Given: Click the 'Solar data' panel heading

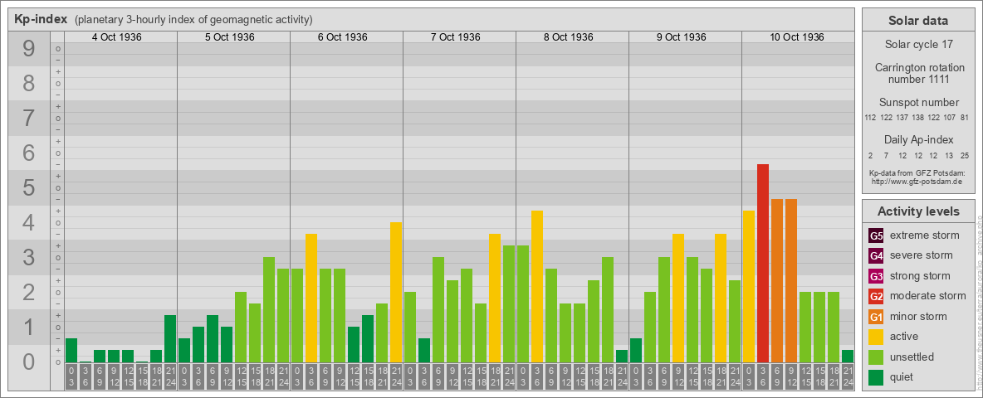Looking at the screenshot, I should click(917, 21).
